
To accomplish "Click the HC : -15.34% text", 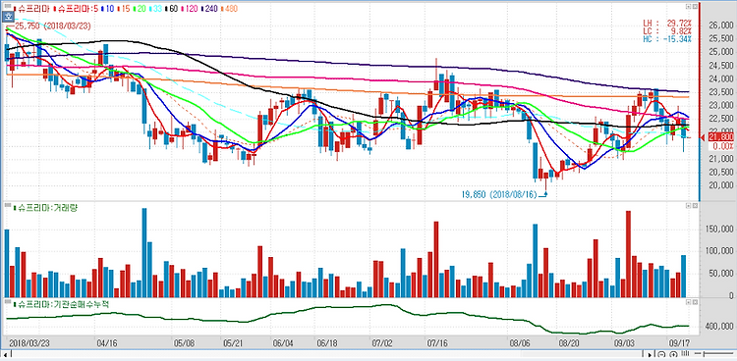I will tap(667, 38).
